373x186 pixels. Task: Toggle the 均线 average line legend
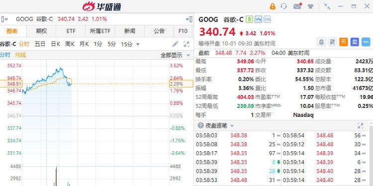click(x=20, y=55)
